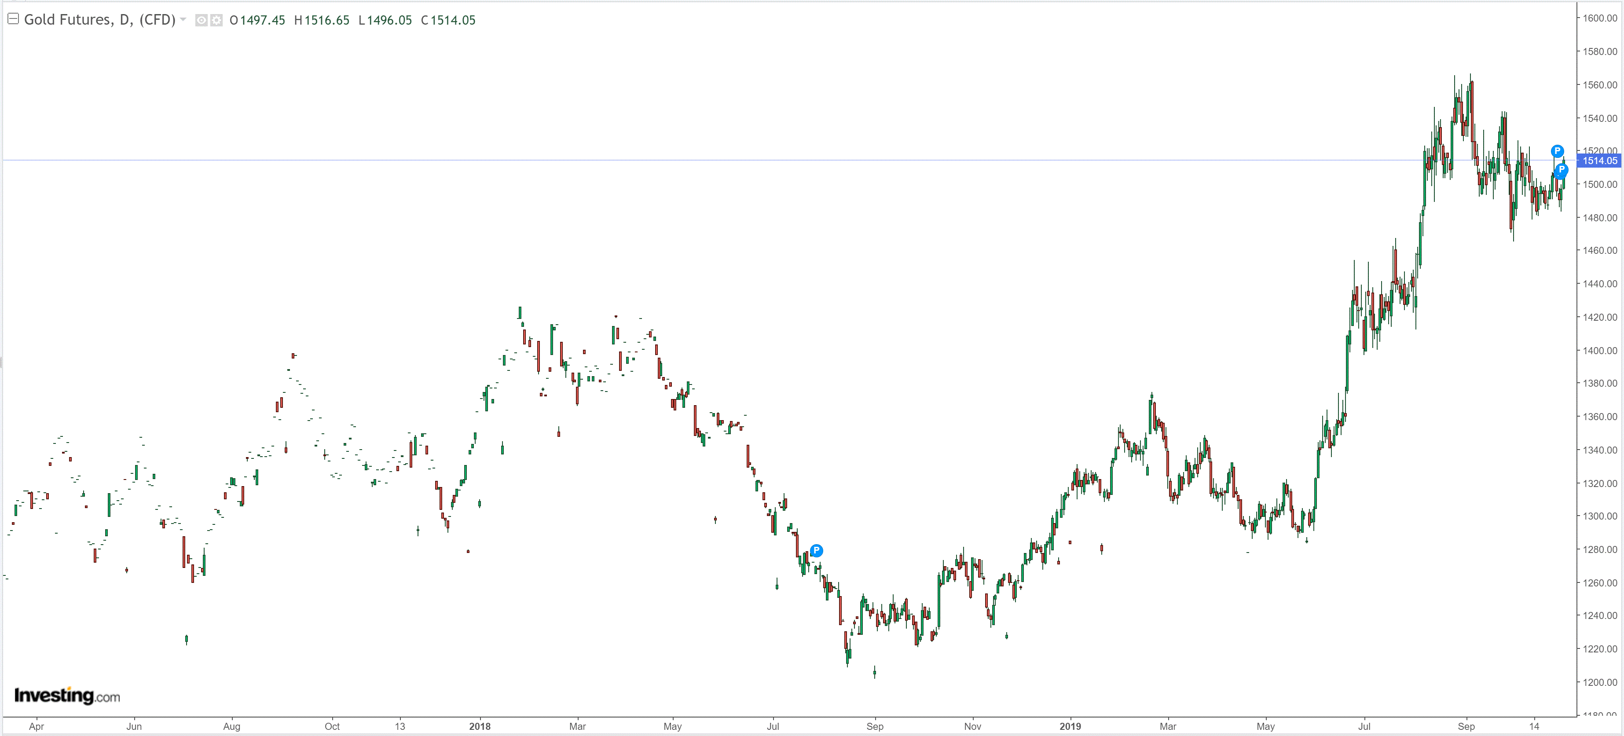Click the open price value O 1497.45

(257, 20)
